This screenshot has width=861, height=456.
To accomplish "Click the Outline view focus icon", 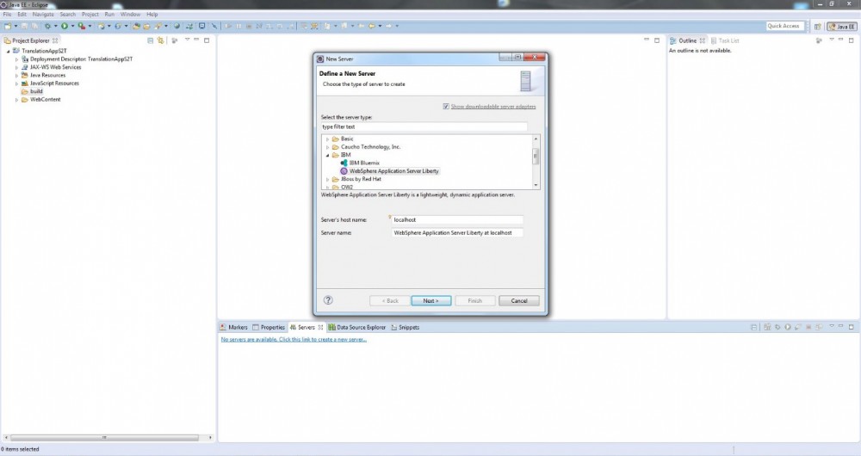I will pos(819,40).
